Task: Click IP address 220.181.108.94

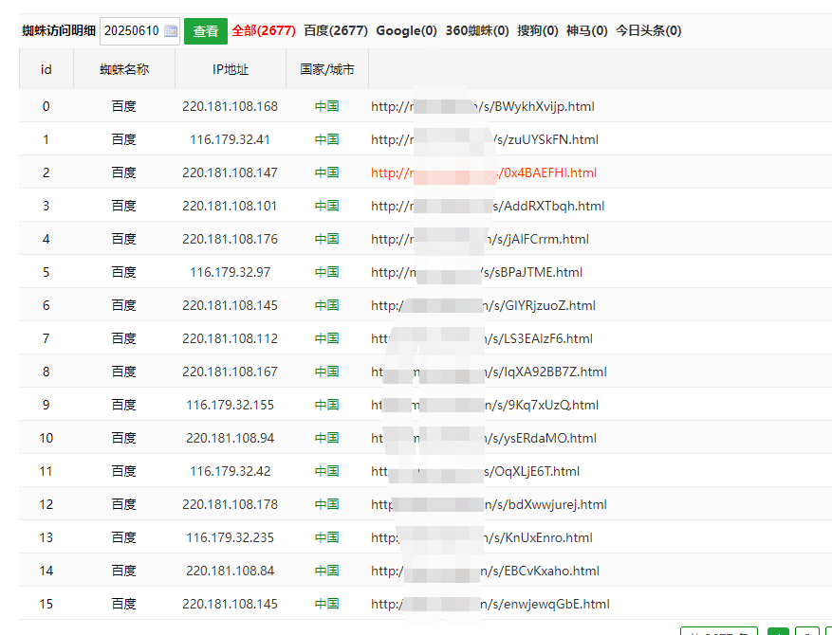Action: (x=230, y=439)
